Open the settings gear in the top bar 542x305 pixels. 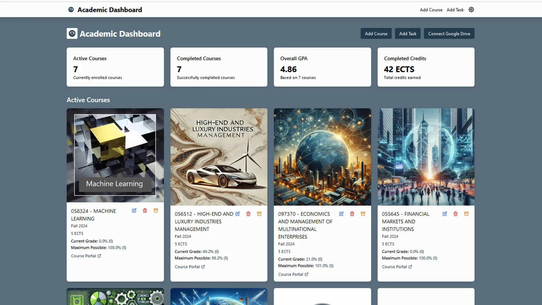471,10
